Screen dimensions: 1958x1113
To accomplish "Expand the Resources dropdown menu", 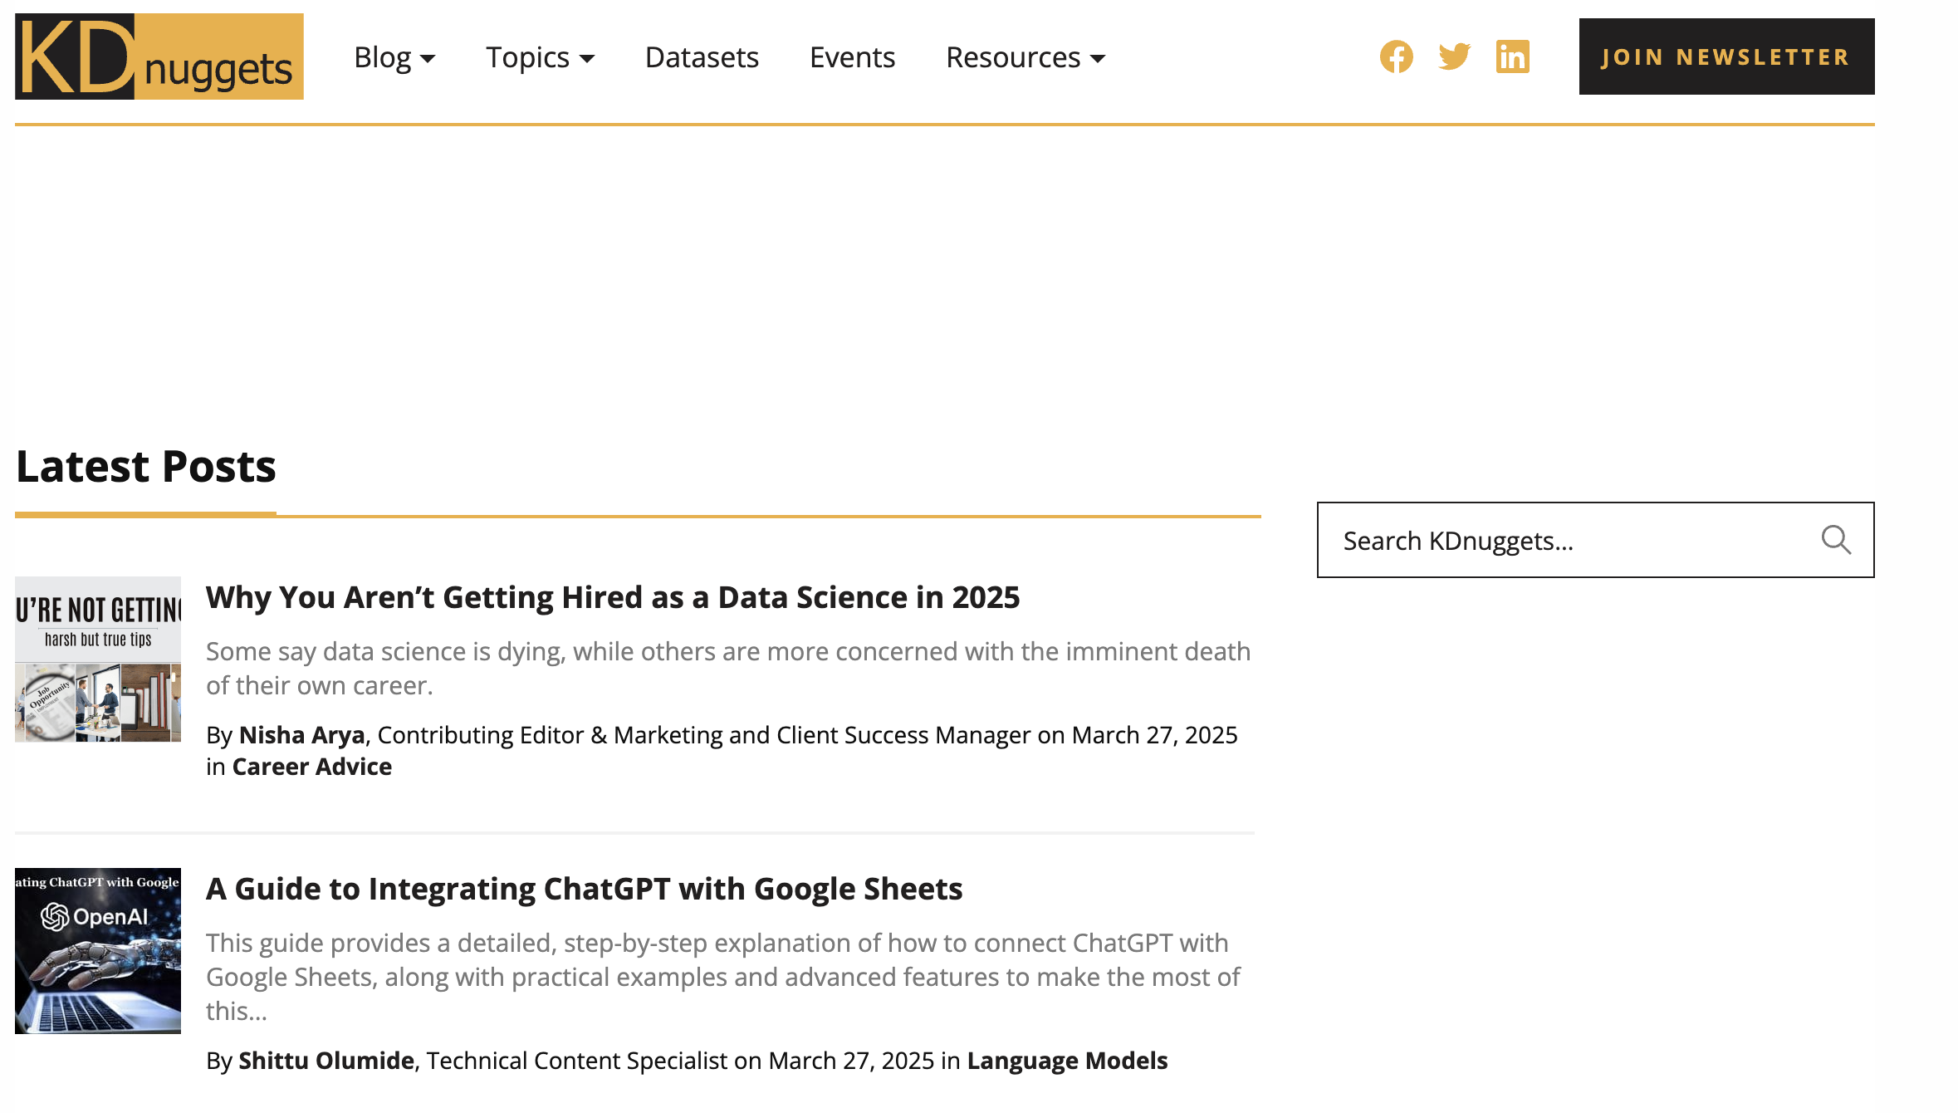I will tap(1025, 57).
